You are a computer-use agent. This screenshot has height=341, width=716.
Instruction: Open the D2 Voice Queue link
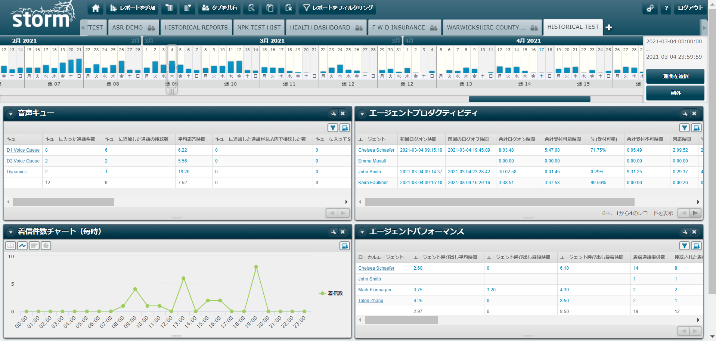(23, 161)
